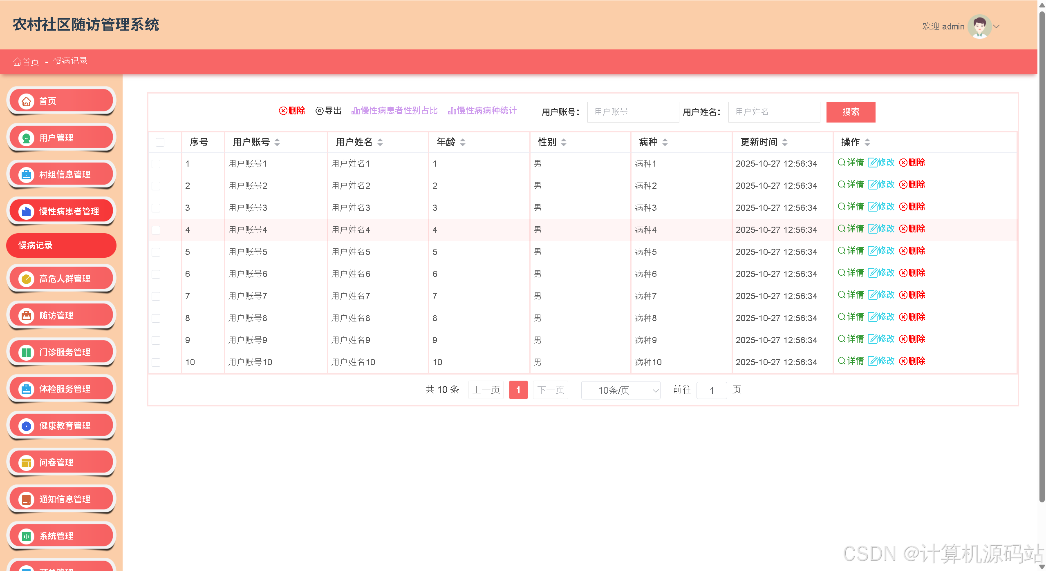1046x571 pixels.
Task: Sort by 病种 column arrows
Action: 665,142
